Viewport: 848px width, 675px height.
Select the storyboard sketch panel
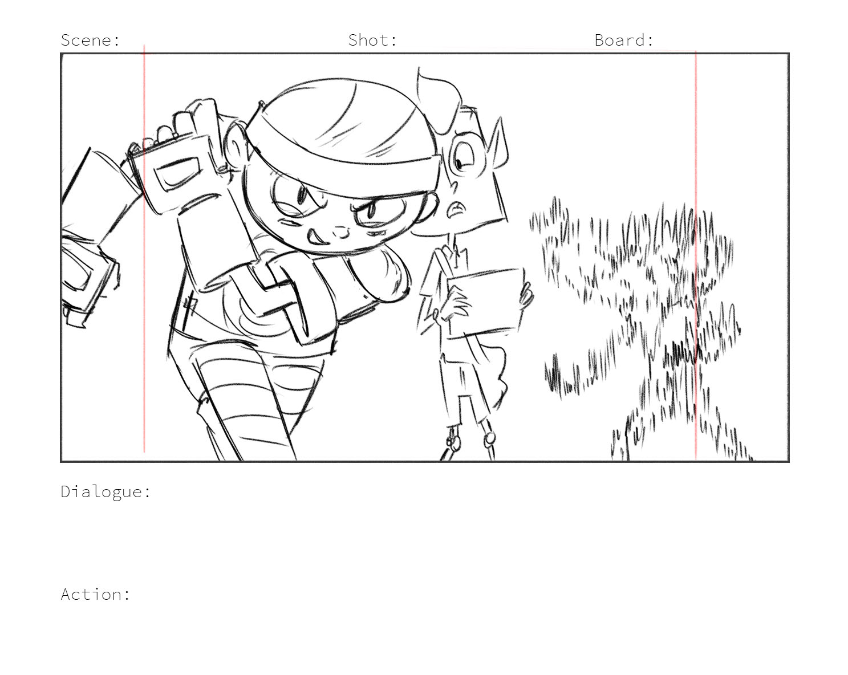[x=425, y=257]
